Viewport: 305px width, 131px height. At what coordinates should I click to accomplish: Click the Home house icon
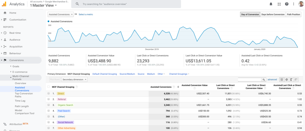tap(5, 13)
